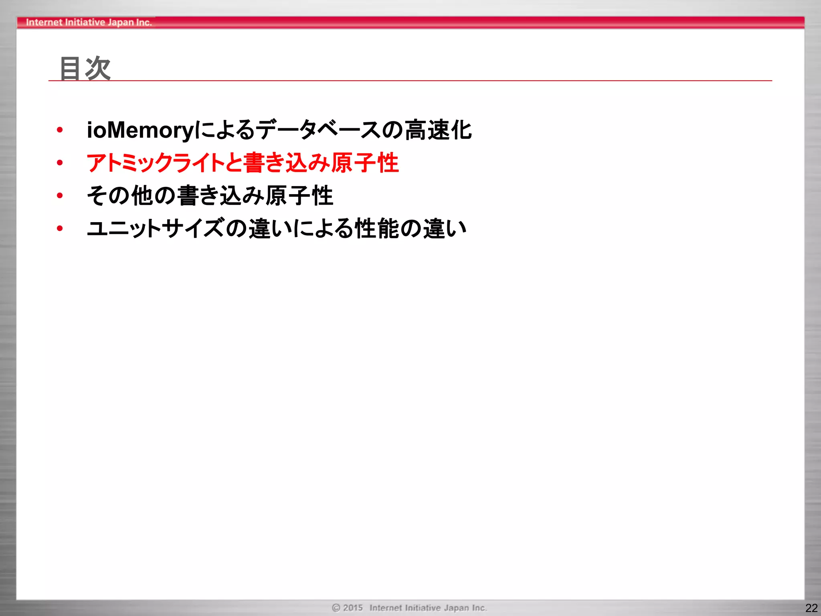Screen dimensions: 821x616
Task: Click the header 'Internet Initiative Japan Inc.'
Action: [x=89, y=22]
